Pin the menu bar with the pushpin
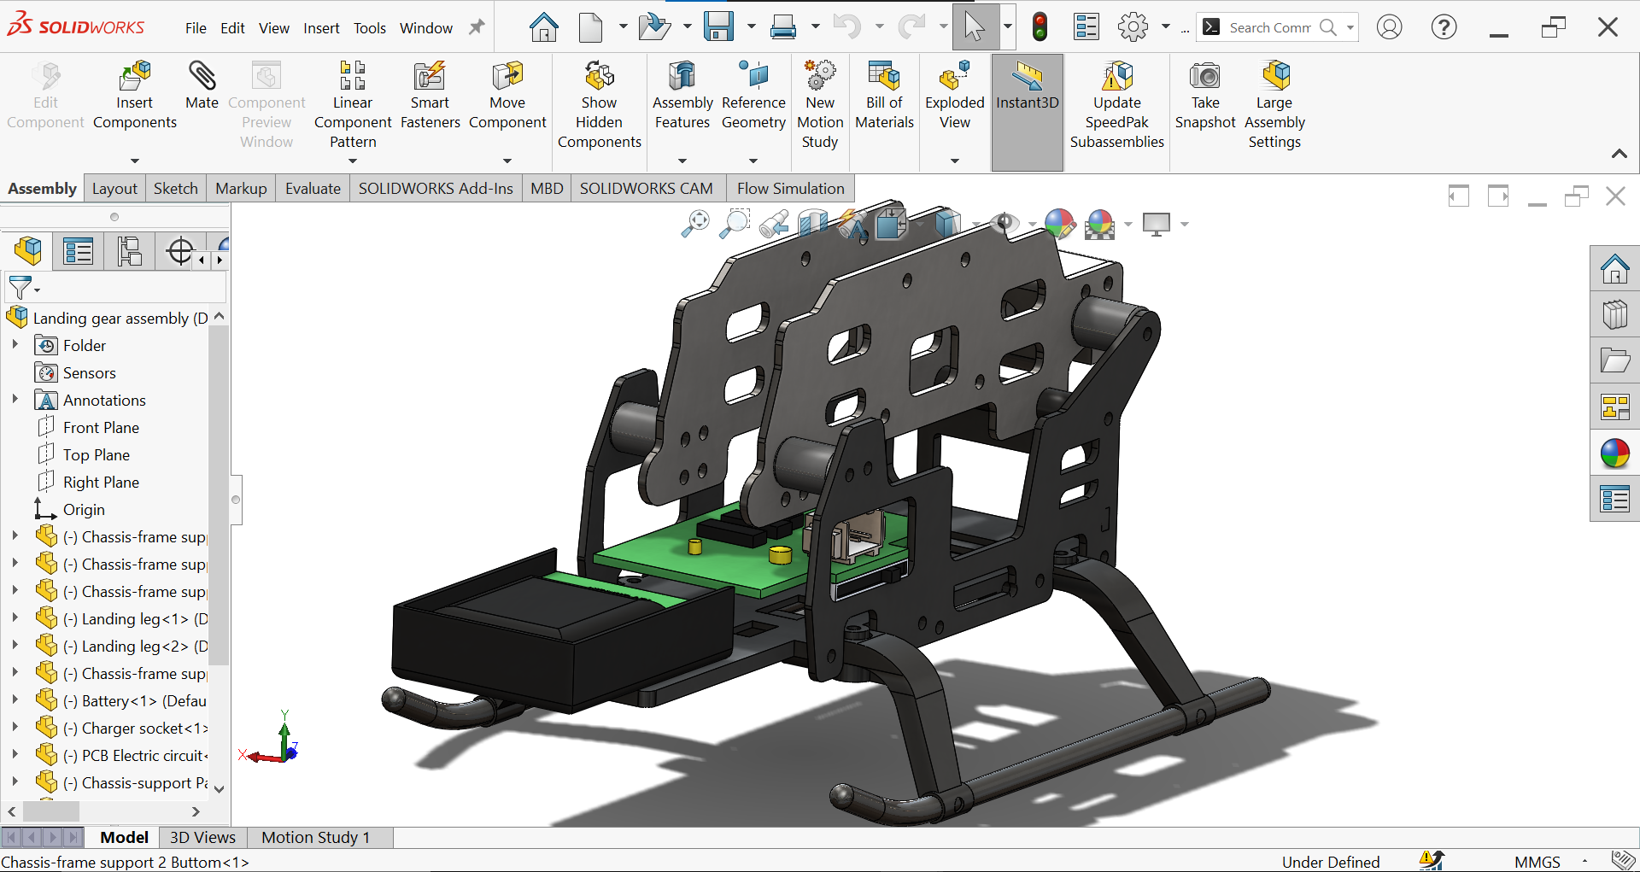Screen dimensions: 1640x872 477,27
